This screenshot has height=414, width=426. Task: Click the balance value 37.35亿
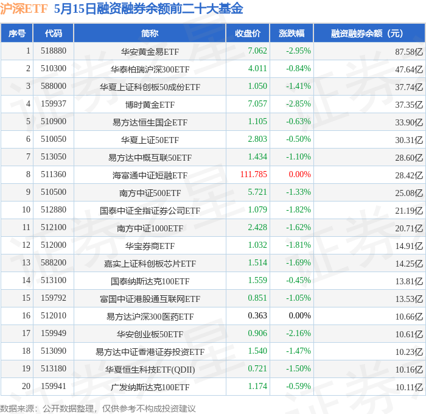409,105
